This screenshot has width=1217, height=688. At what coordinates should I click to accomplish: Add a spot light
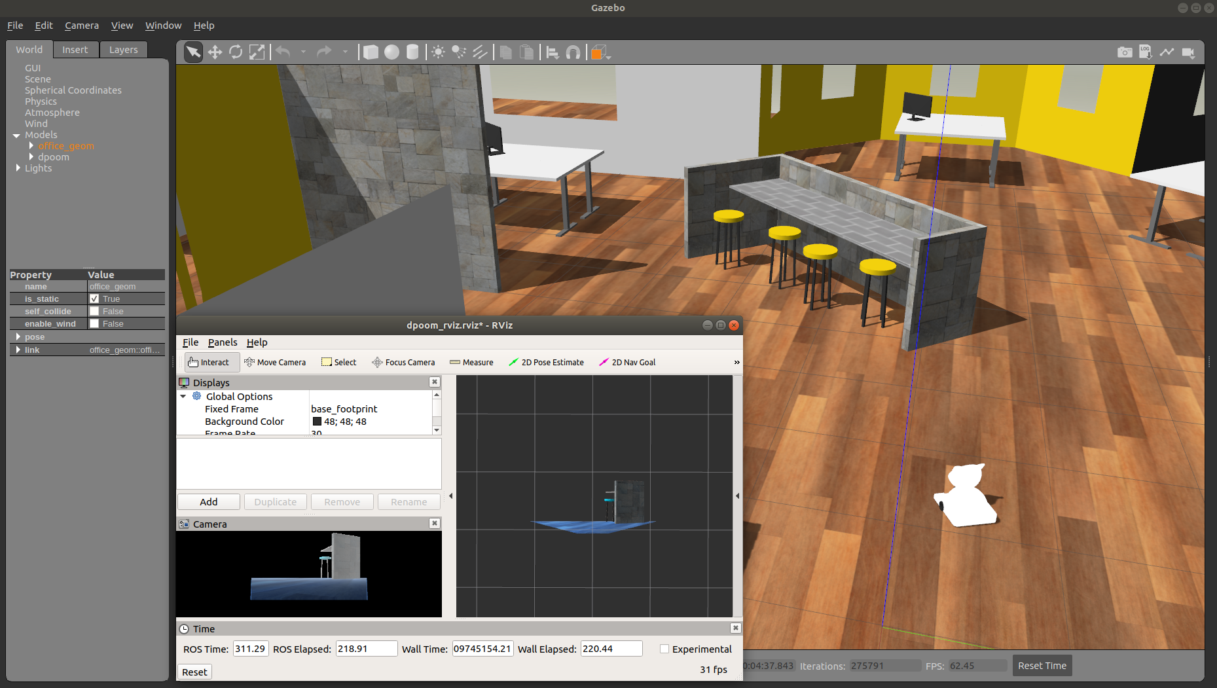point(459,52)
